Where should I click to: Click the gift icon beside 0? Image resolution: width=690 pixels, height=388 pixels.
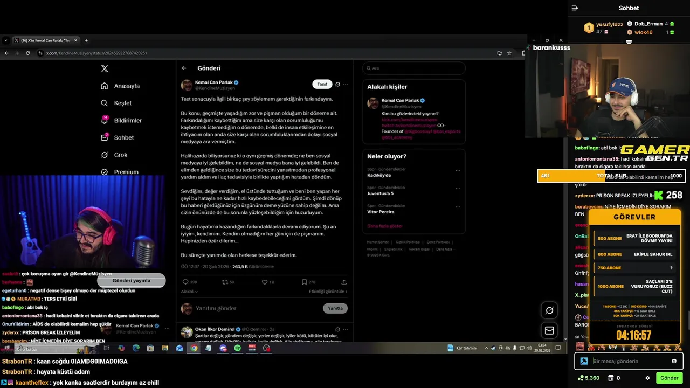click(611, 378)
